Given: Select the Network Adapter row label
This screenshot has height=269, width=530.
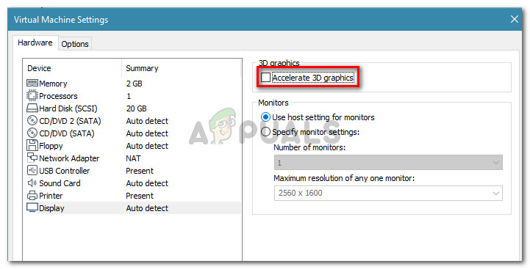Looking at the screenshot, I should (x=69, y=158).
